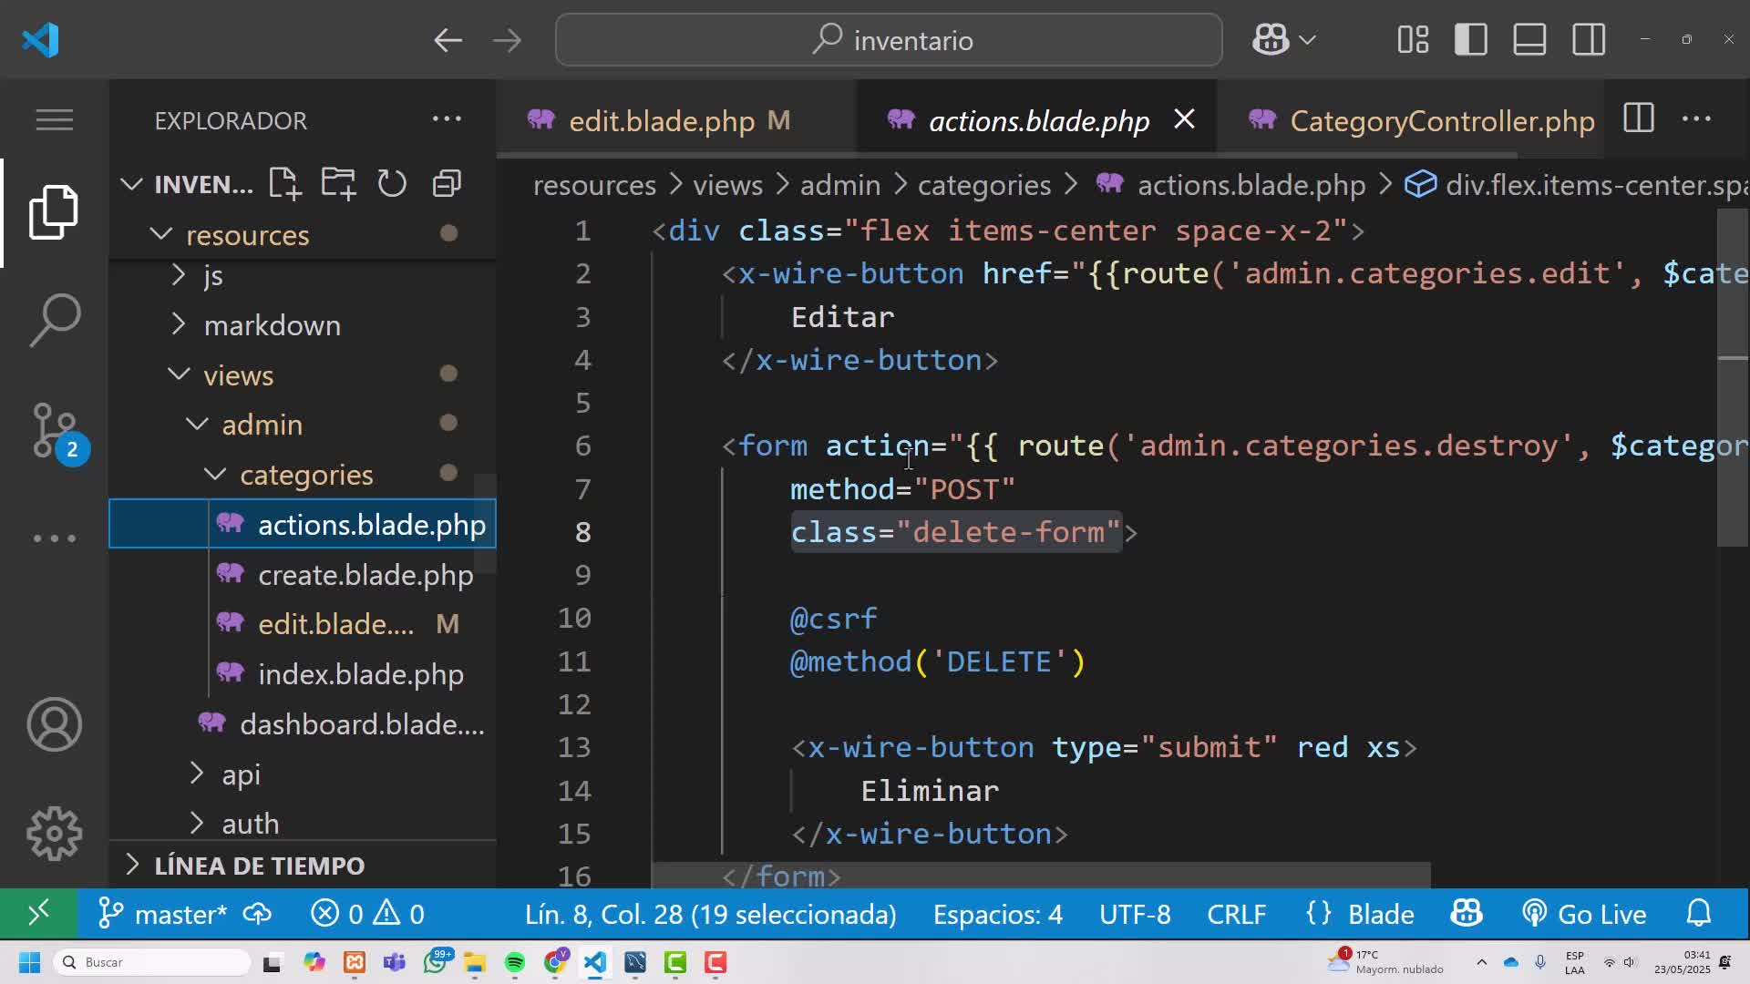Click the resources breadcrumb segment
The width and height of the screenshot is (1750, 984).
pos(594,185)
